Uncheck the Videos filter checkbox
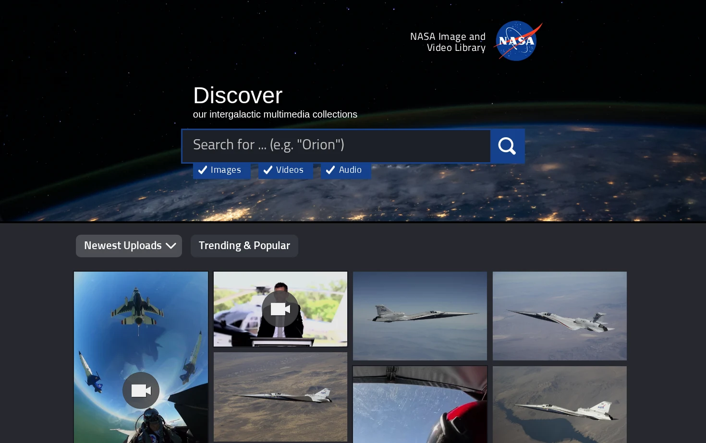This screenshot has width=706, height=443. pos(285,170)
